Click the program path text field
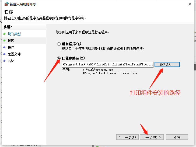 pyautogui.click(x=107, y=65)
